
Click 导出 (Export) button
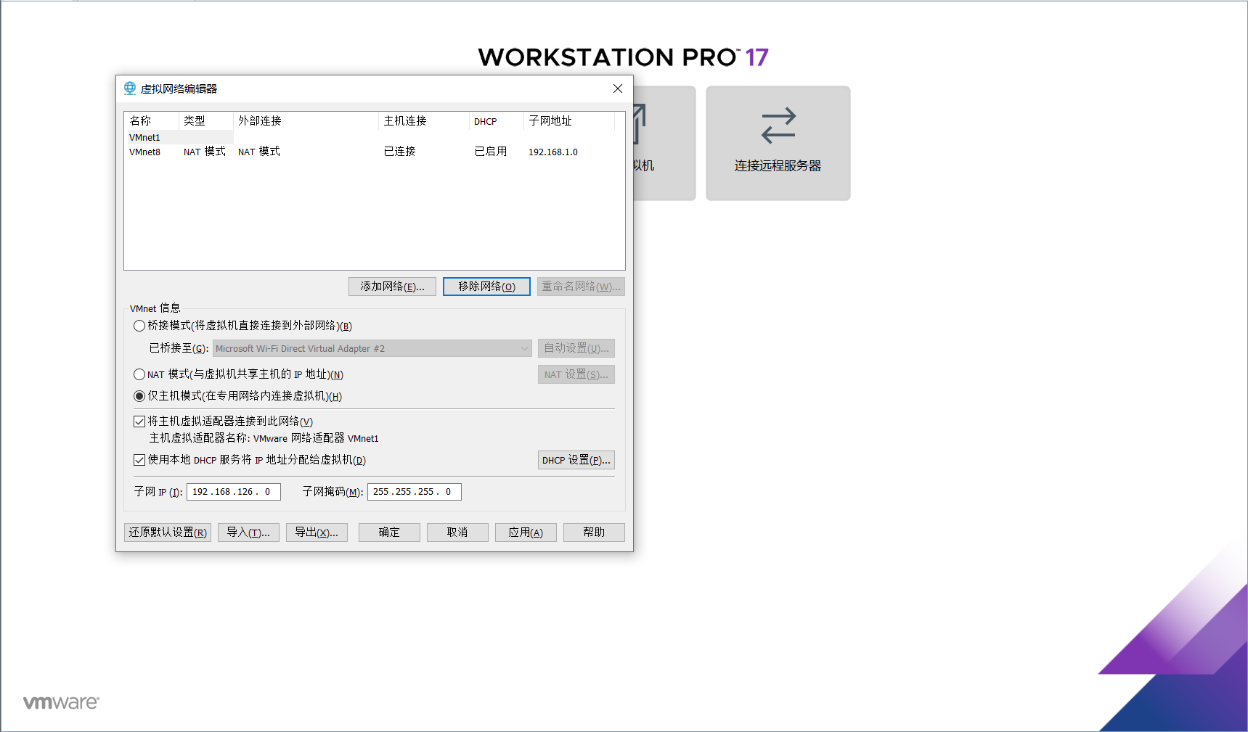click(317, 532)
